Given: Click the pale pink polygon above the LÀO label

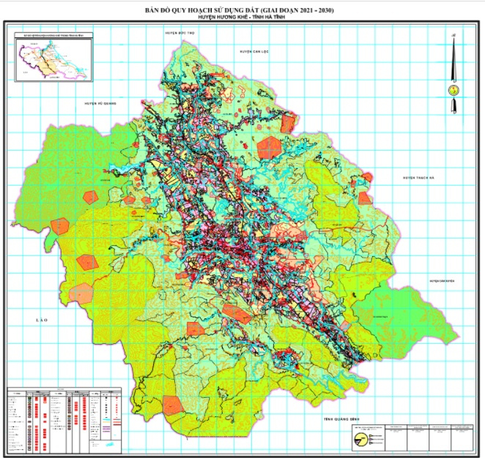Looking at the screenshot, I should (81, 293).
